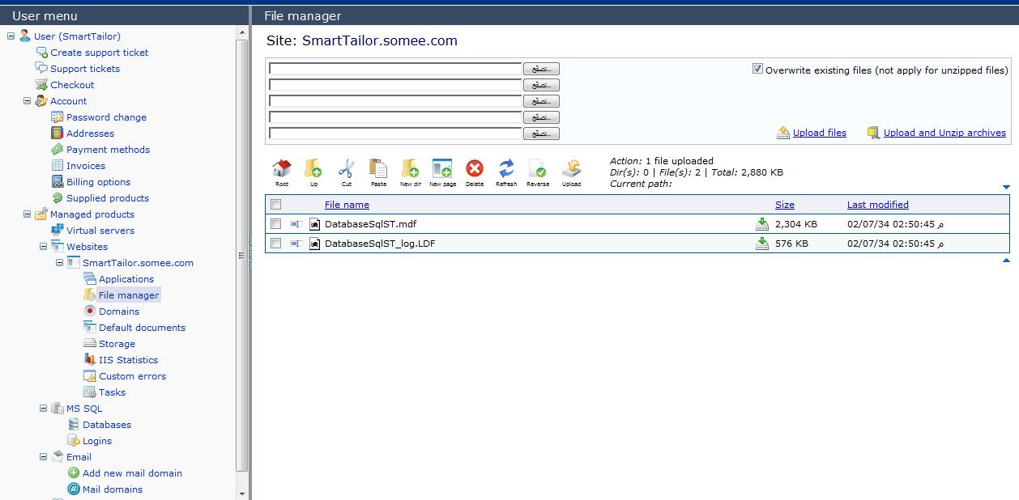Click the New page icon
This screenshot has height=500, width=1019.
click(441, 168)
